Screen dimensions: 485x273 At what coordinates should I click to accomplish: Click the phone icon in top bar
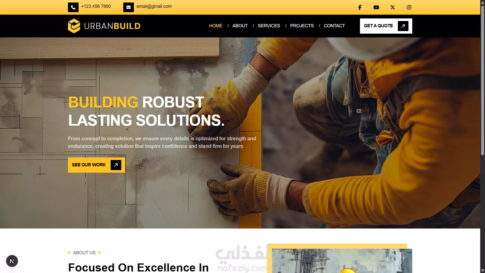pos(73,7)
